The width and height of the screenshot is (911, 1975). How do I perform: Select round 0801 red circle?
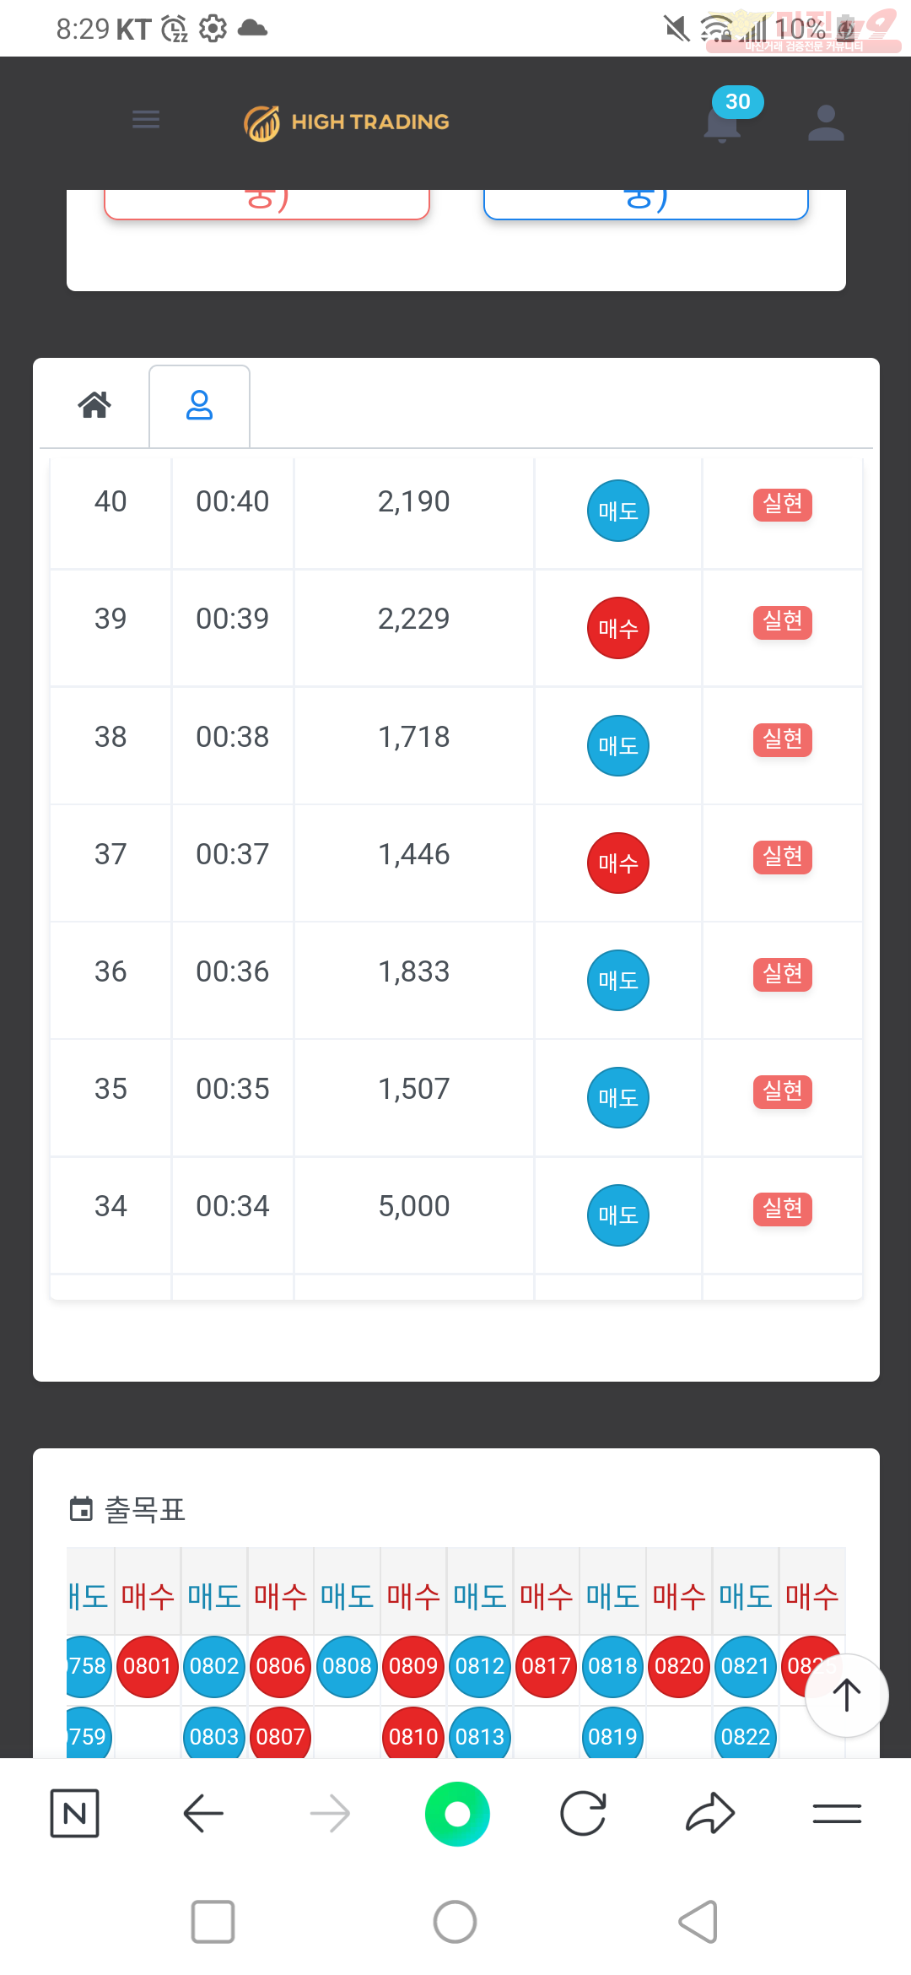click(148, 1666)
